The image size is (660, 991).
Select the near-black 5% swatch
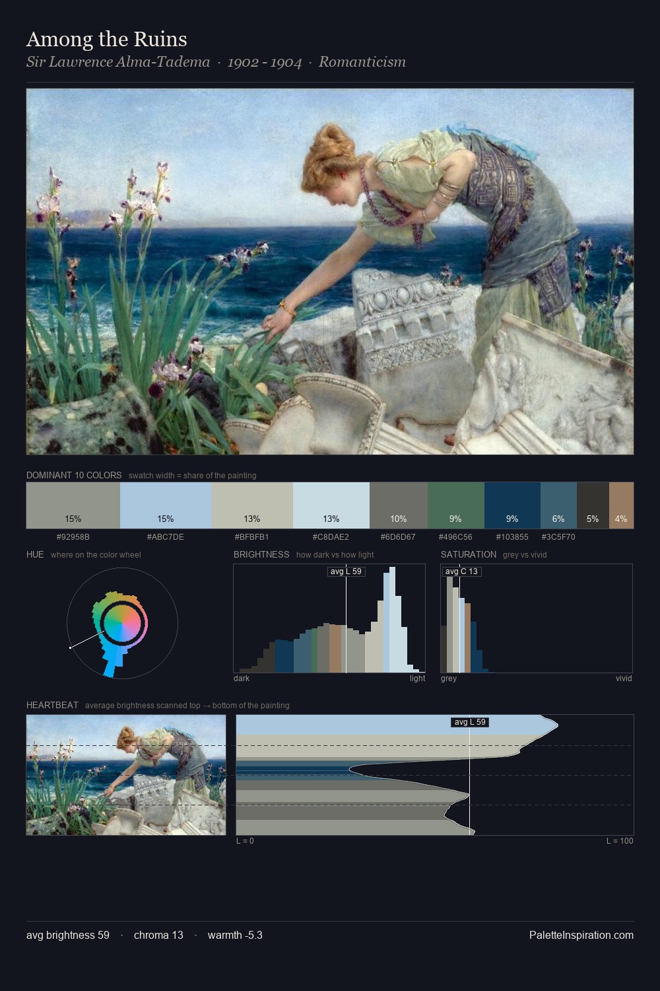click(593, 505)
